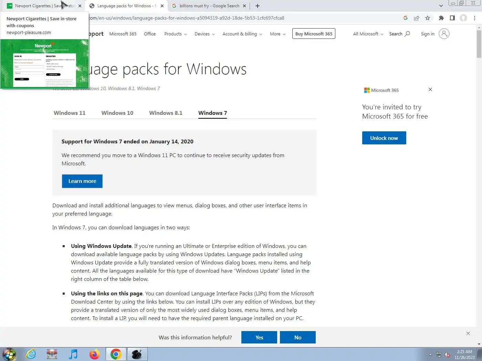The height and width of the screenshot is (361, 482).
Task: Open the clock showing 2:25 AM
Action: [x=464, y=354]
